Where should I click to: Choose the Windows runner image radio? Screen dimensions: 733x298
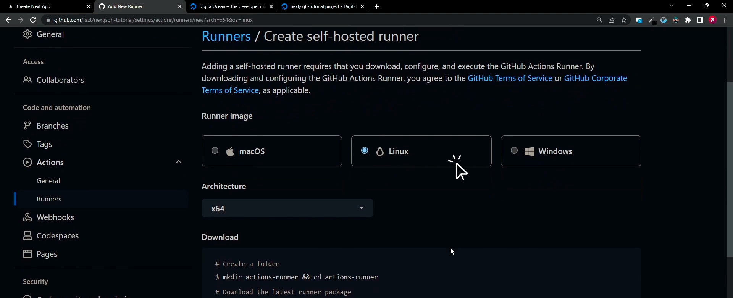click(514, 151)
